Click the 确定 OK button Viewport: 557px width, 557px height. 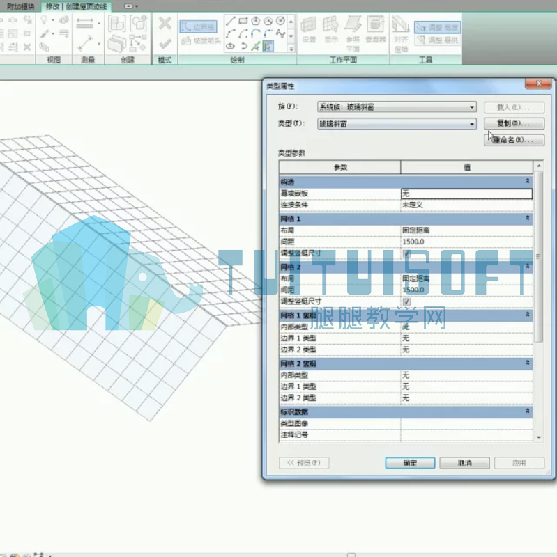pos(410,463)
